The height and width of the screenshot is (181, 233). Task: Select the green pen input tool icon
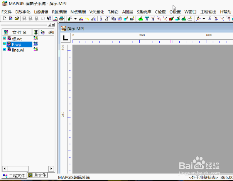point(70,19)
